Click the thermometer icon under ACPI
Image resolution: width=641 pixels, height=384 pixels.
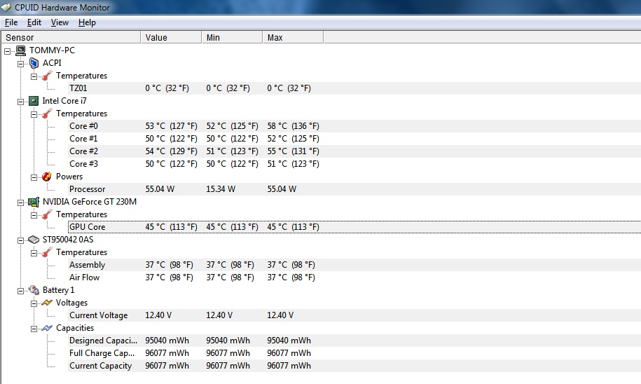(47, 76)
